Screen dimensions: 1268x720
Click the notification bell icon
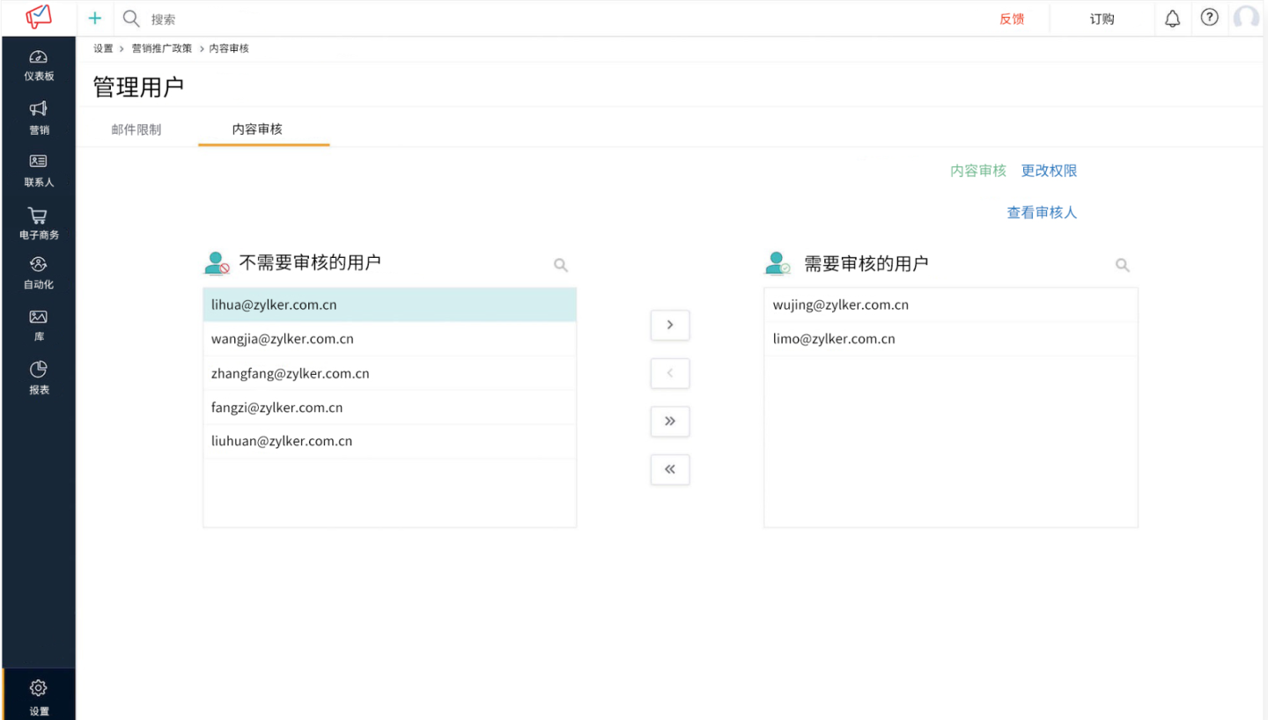tap(1172, 18)
